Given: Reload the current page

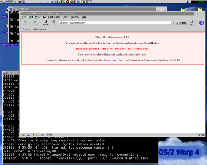Looking at the screenshot, I should [46, 22].
